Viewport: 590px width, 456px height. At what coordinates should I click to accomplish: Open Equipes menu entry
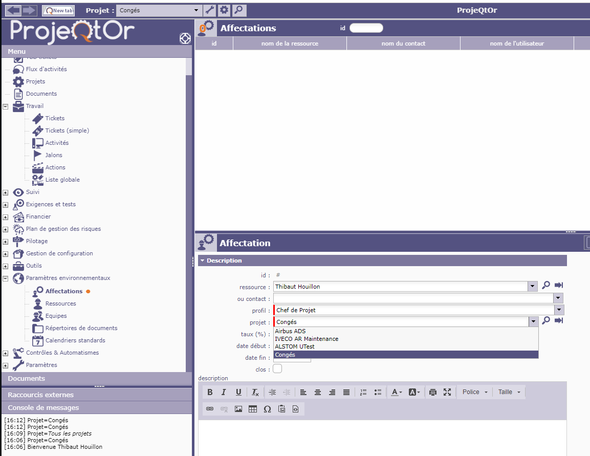pos(56,316)
